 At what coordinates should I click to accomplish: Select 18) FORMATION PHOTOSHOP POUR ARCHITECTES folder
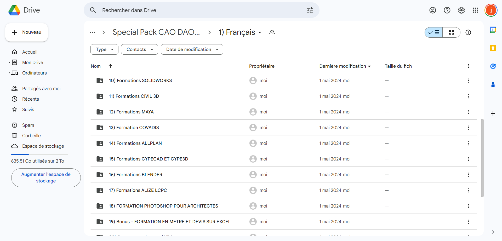point(284,206)
